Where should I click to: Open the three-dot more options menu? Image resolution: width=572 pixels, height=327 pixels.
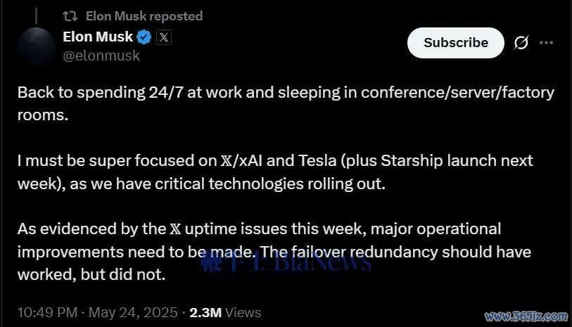[x=546, y=43]
